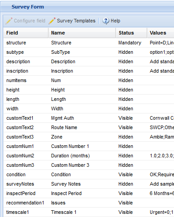Click the Hidden status of surveyNotes
The height and width of the screenshot is (217, 174).
pos(131,184)
